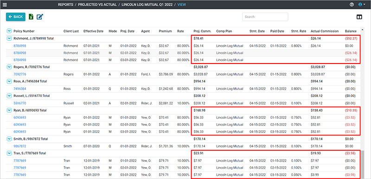
Task: Sort by Effective Date column header
Action: coord(94,31)
